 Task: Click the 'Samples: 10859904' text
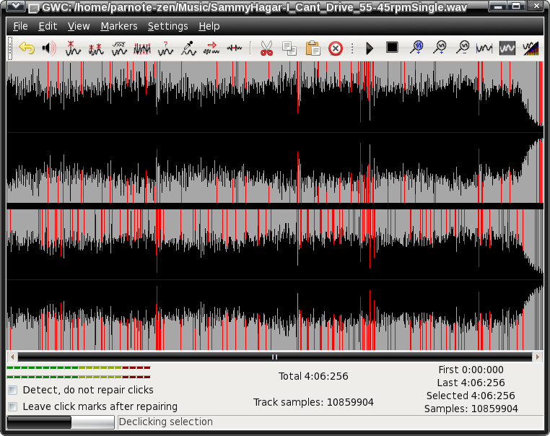click(471, 409)
